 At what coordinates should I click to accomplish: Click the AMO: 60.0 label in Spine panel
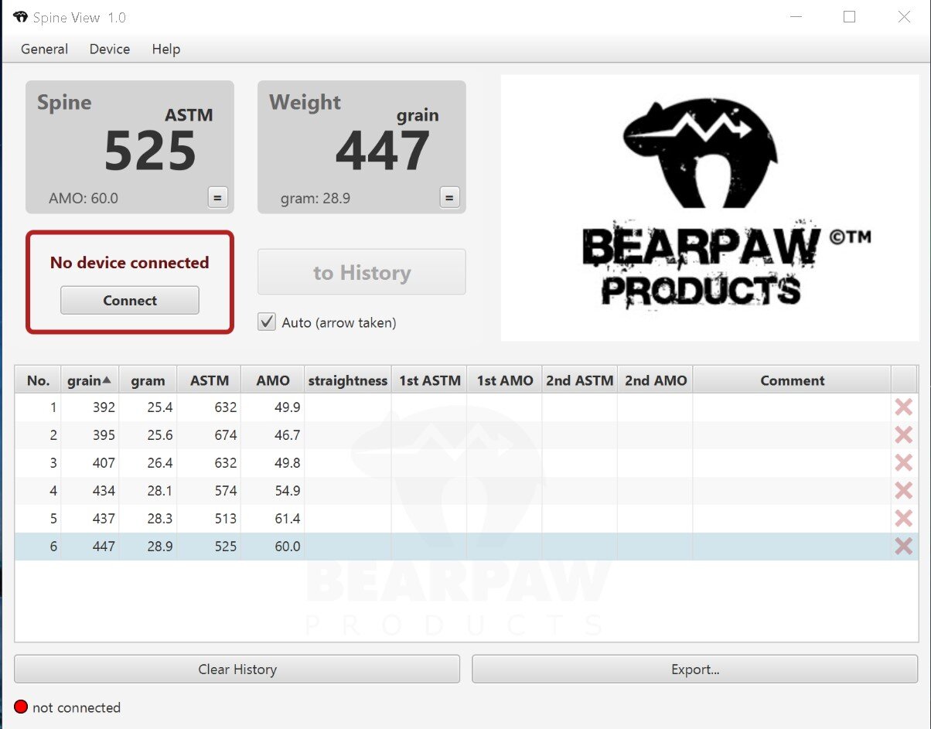pyautogui.click(x=84, y=198)
